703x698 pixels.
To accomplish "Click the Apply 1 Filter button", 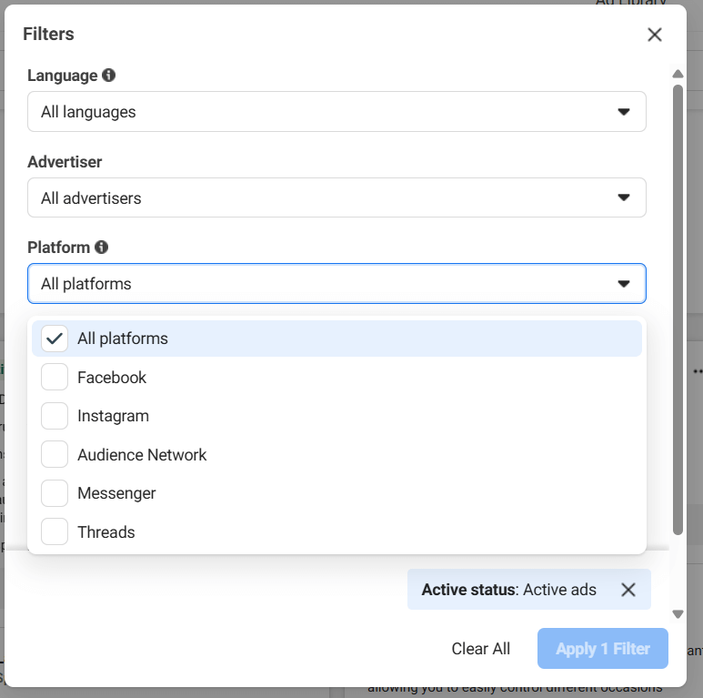I will tap(603, 648).
